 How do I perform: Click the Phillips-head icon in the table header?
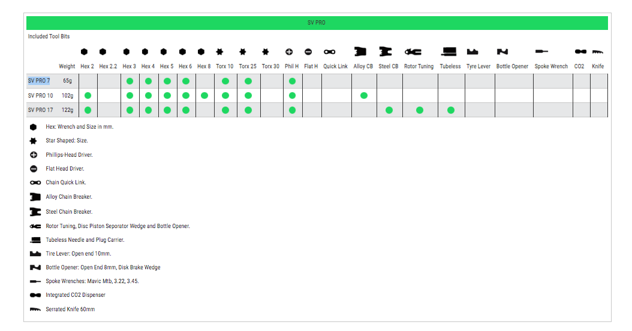tap(289, 52)
